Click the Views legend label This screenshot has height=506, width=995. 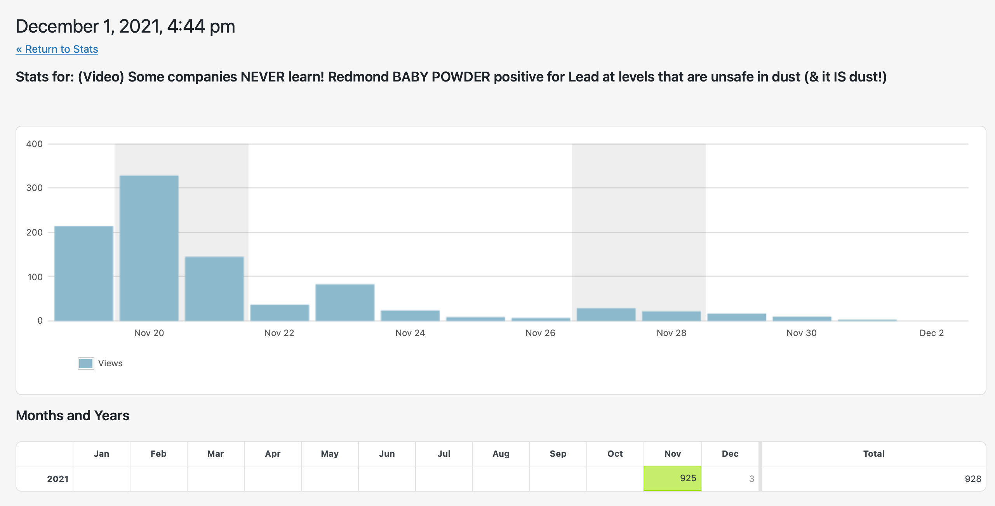110,364
